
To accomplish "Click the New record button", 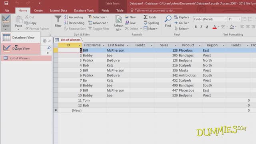I will 130,17.
